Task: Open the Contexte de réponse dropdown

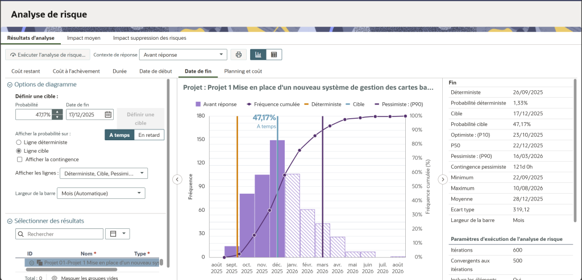Action: click(183, 55)
